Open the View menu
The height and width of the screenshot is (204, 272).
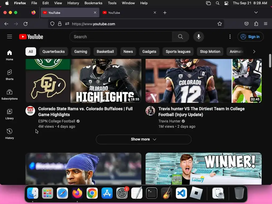pyautogui.click(x=58, y=3)
